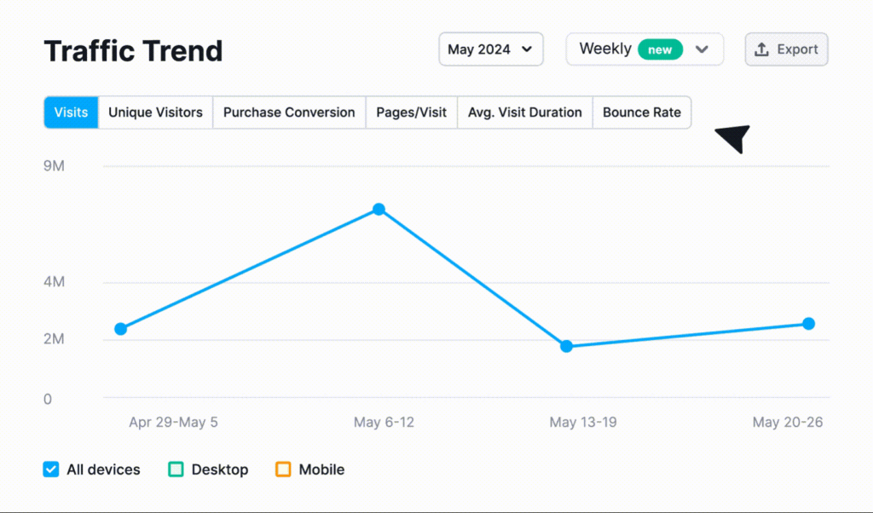Switch to the Unique Visitors tab
Viewport: 873px width, 513px height.
155,112
